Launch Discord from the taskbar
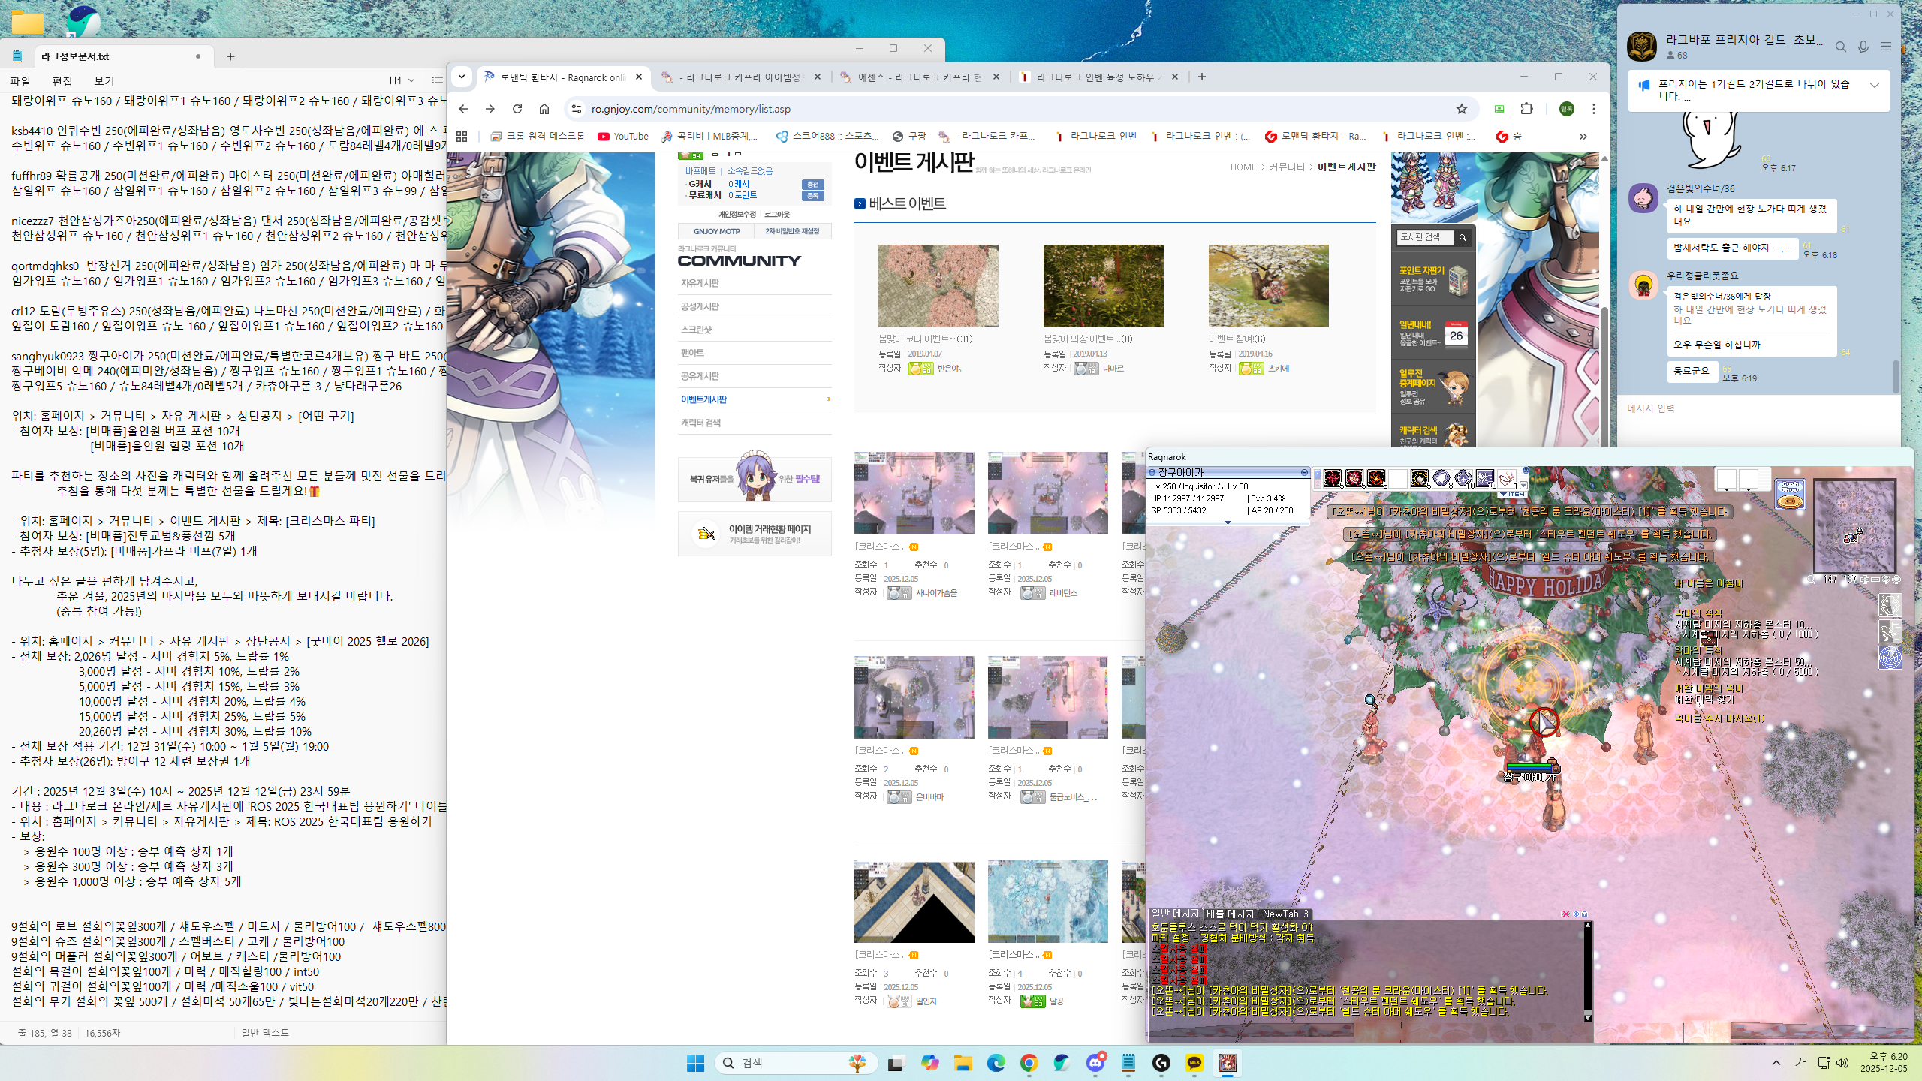 tap(1095, 1063)
